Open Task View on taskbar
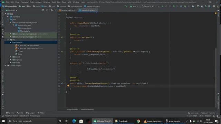 tap(67, 121)
